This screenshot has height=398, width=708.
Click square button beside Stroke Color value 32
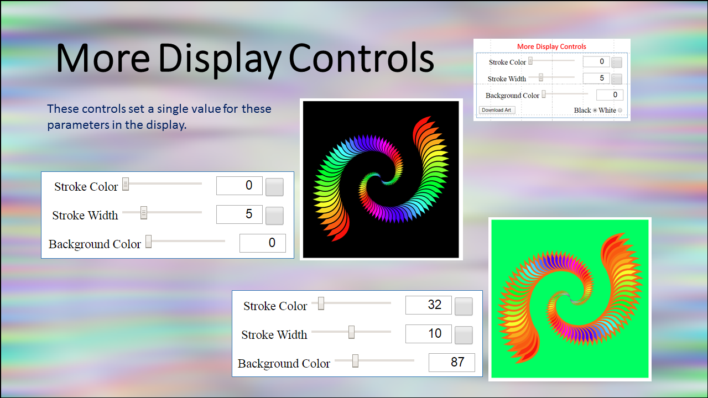(x=464, y=306)
